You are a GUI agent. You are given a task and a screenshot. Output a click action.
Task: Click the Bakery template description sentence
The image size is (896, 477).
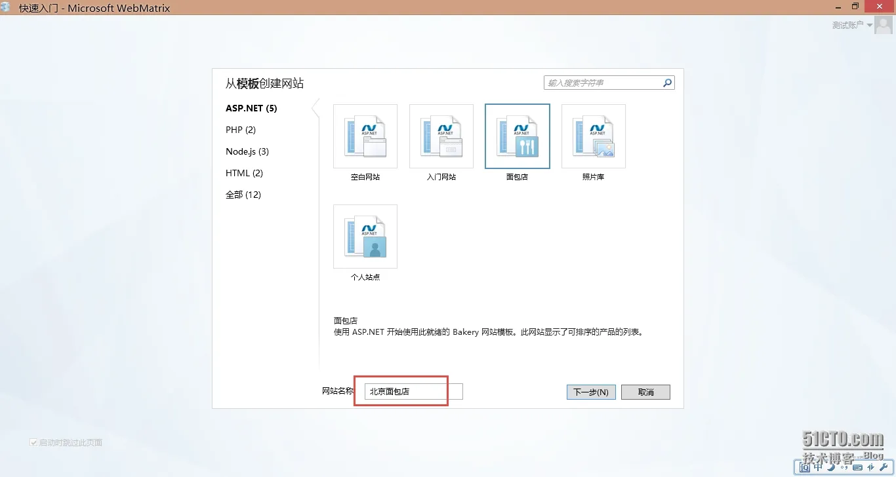[490, 332]
